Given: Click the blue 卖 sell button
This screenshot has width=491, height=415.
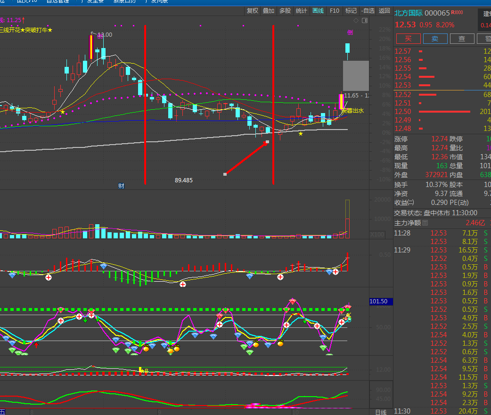Looking at the screenshot, I should point(435,39).
